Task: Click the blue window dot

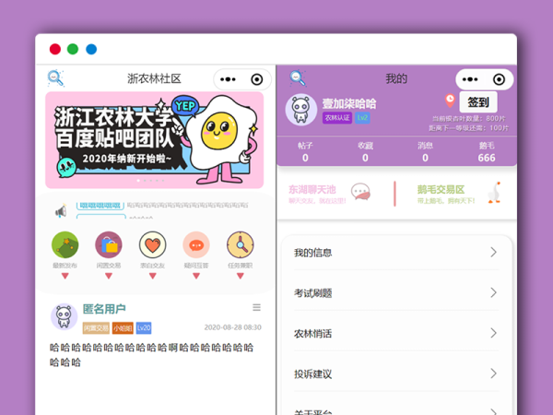Action: click(x=91, y=49)
